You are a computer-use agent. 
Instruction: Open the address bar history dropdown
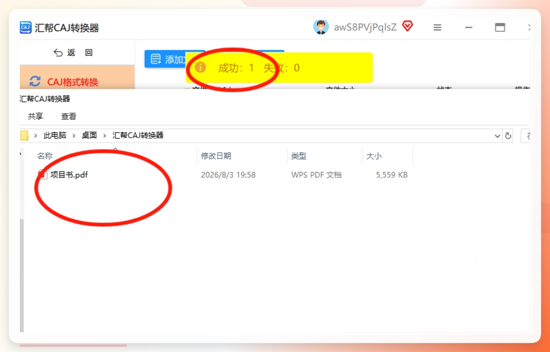(x=497, y=136)
